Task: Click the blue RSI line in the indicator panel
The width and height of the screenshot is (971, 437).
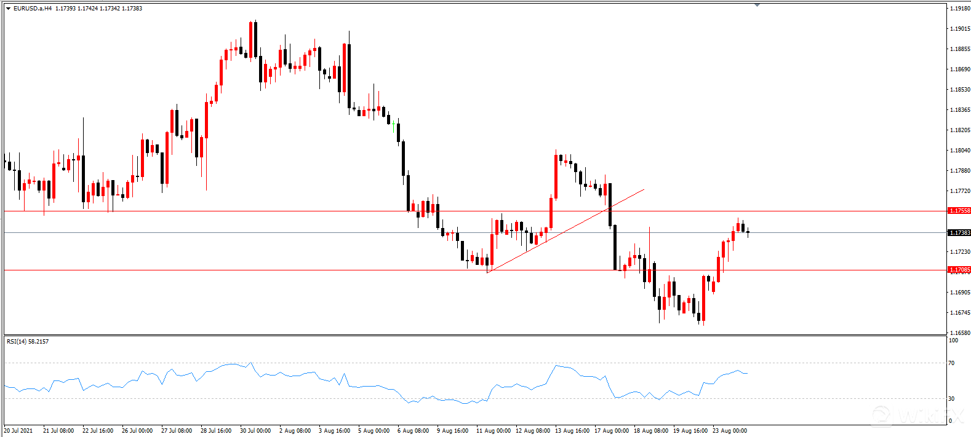Action: coord(369,387)
